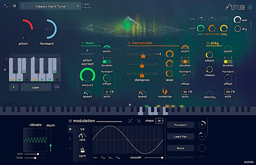Click the first harmony level knob
The image size is (256, 165).
click(x=169, y=54)
